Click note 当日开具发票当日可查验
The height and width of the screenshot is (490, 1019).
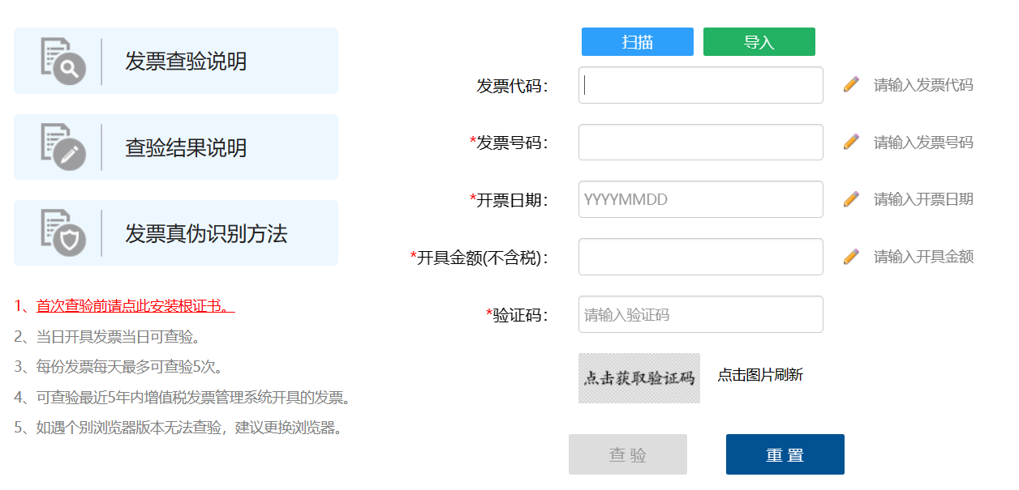click(107, 336)
